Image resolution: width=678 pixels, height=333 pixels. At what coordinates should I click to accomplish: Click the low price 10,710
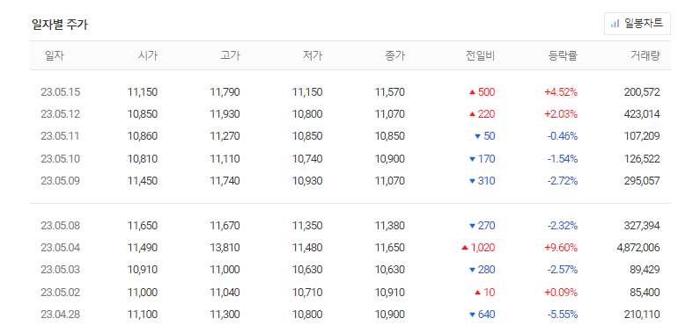(307, 293)
